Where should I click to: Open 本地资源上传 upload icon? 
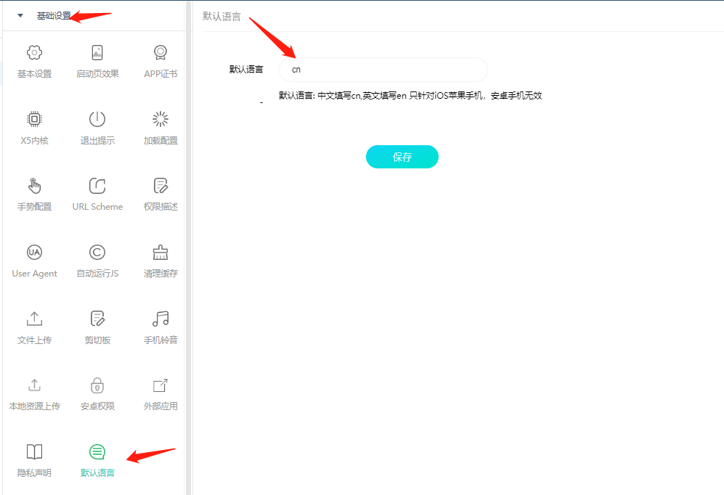coord(34,385)
